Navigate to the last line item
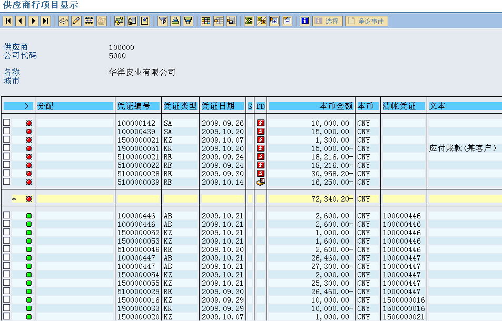Image resolution: width=502 pixels, height=321 pixels. 45,21
